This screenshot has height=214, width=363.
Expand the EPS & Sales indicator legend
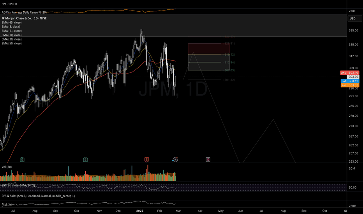38,196
